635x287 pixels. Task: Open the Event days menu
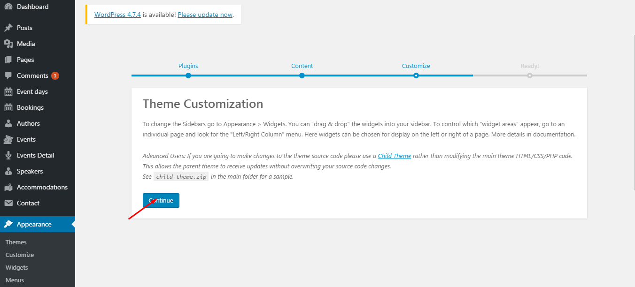[38, 91]
